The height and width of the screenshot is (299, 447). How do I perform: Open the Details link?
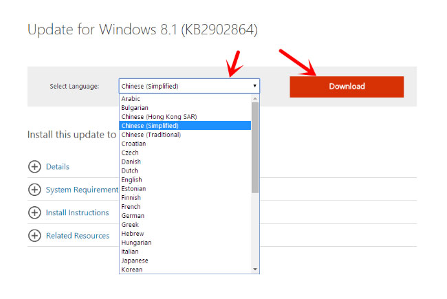click(x=58, y=167)
